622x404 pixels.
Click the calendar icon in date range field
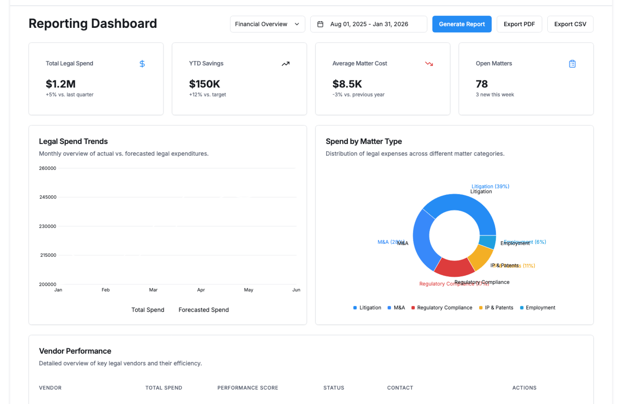pyautogui.click(x=320, y=24)
